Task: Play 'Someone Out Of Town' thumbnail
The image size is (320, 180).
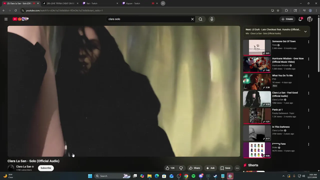Action: click(257, 47)
